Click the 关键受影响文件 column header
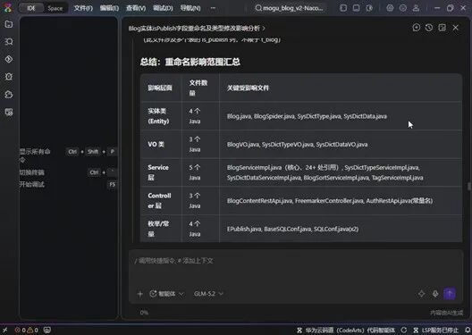The image size is (472, 335). coord(248,88)
